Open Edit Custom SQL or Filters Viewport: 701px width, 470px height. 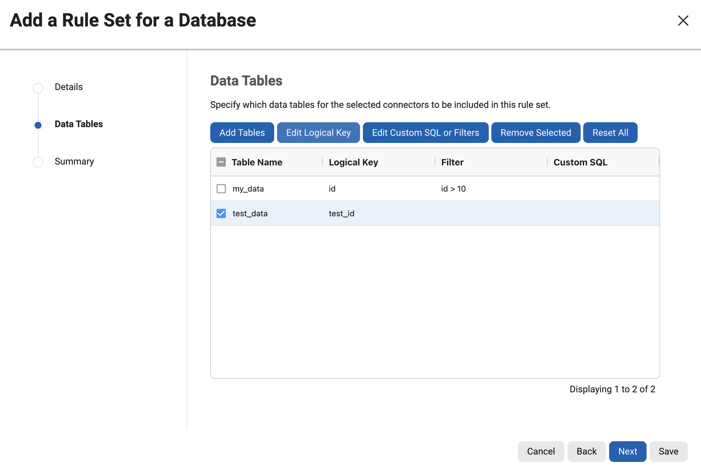pyautogui.click(x=425, y=133)
